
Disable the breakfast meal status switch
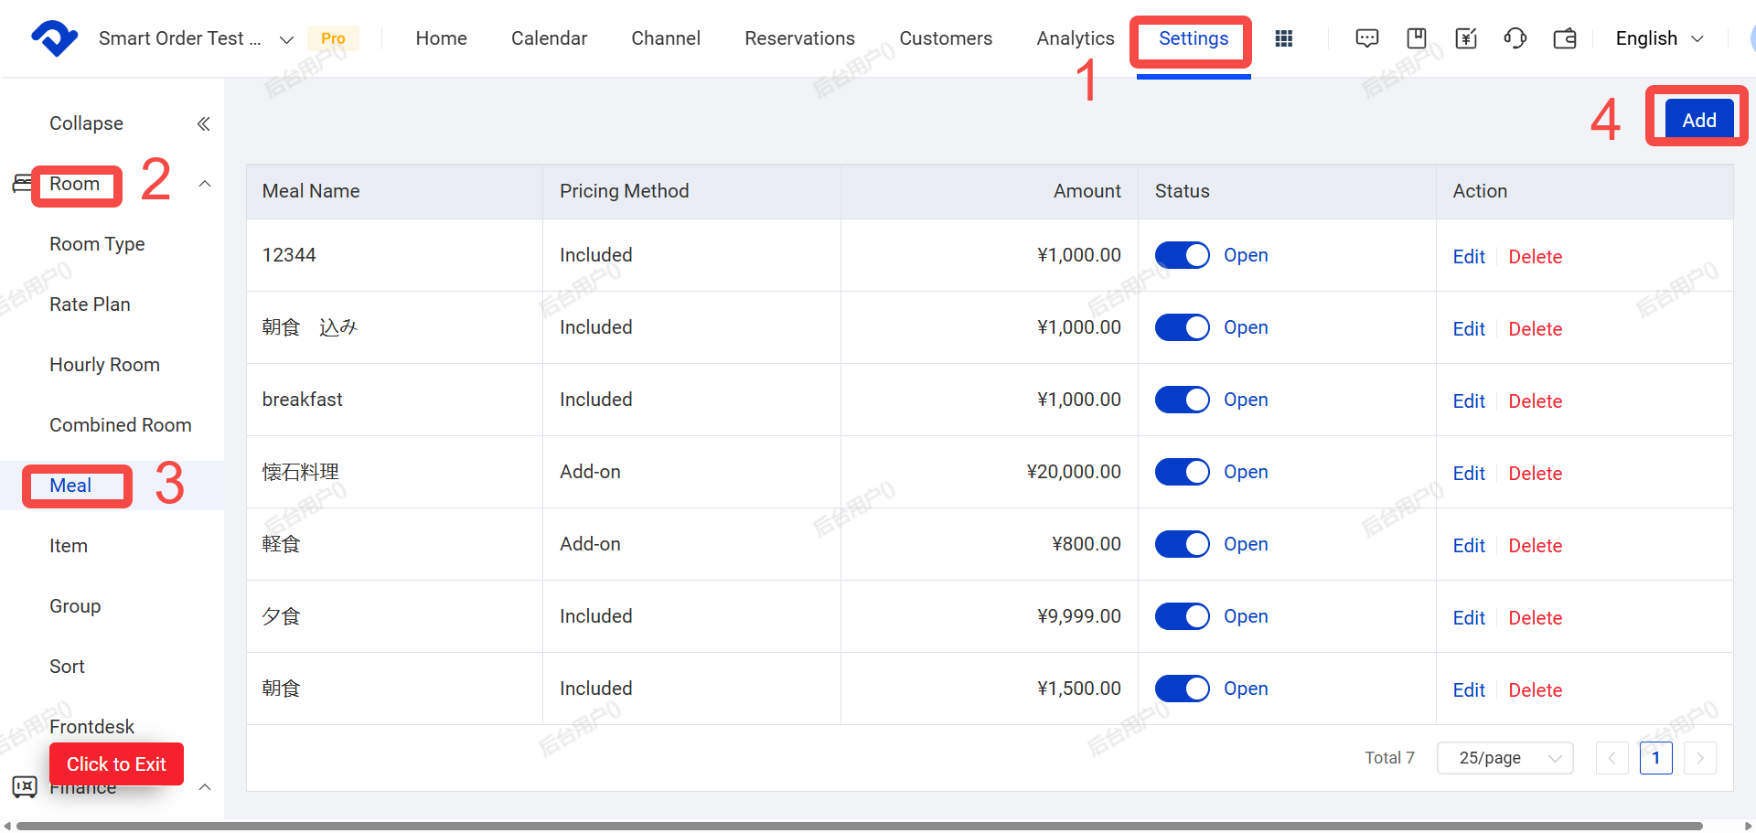(1183, 400)
